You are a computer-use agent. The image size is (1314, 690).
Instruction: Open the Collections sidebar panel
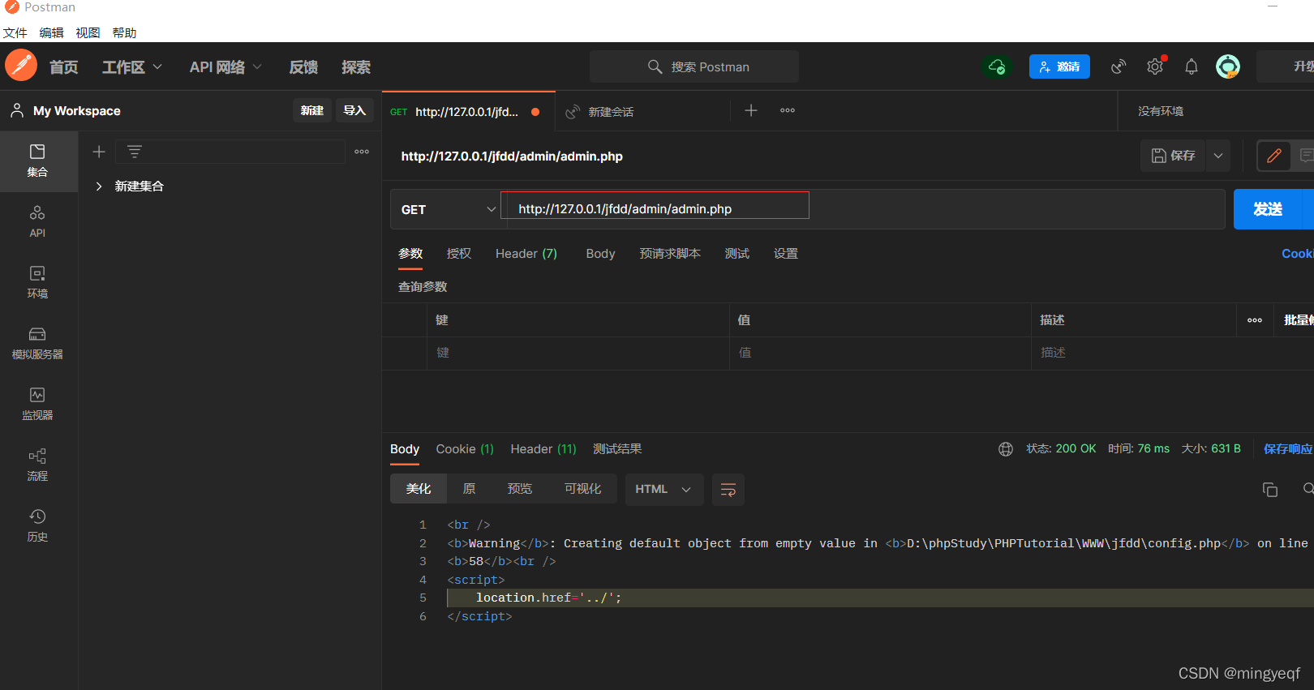point(37,161)
